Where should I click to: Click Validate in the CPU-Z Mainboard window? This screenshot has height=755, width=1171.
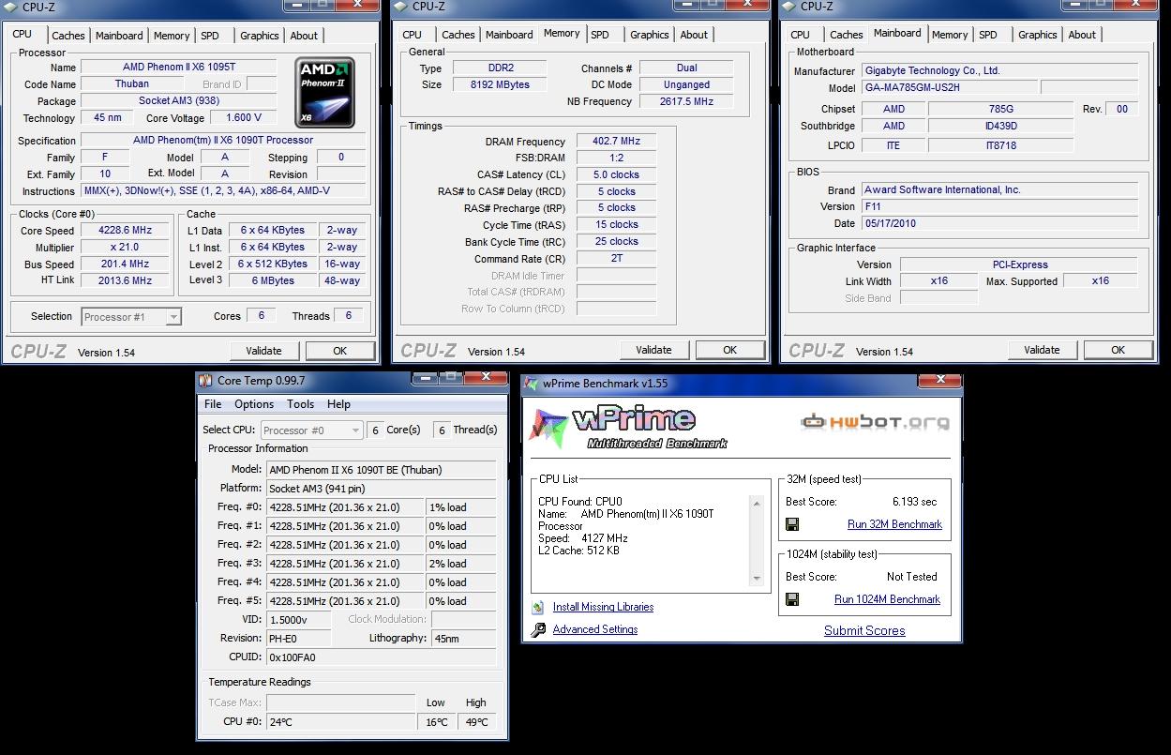pyautogui.click(x=1042, y=350)
